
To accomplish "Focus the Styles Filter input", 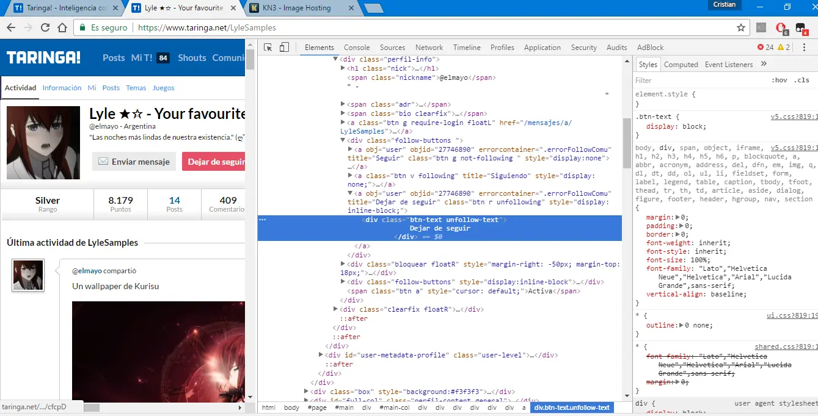I will click(x=699, y=81).
